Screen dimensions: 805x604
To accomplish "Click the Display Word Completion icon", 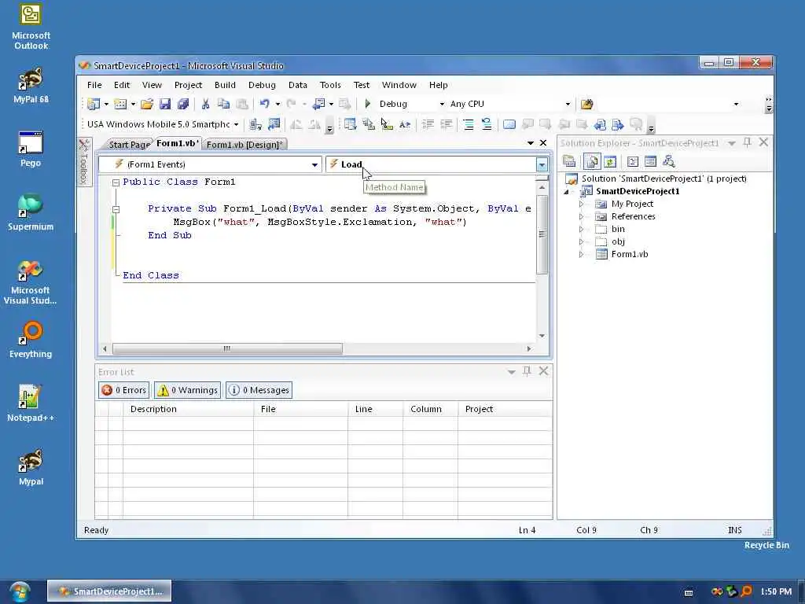I will point(405,124).
